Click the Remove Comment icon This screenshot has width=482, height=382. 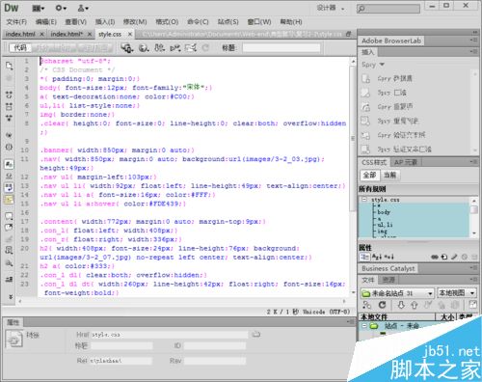click(x=9, y=227)
